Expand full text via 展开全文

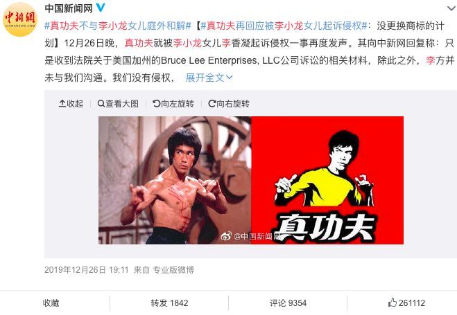click(x=209, y=78)
